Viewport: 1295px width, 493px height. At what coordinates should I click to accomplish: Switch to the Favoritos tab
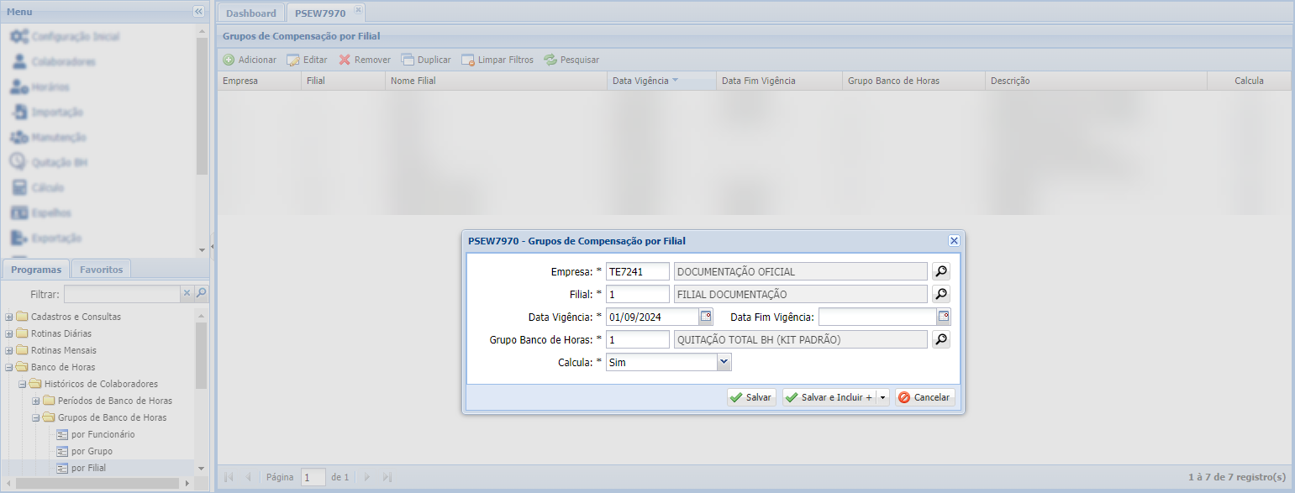101,270
